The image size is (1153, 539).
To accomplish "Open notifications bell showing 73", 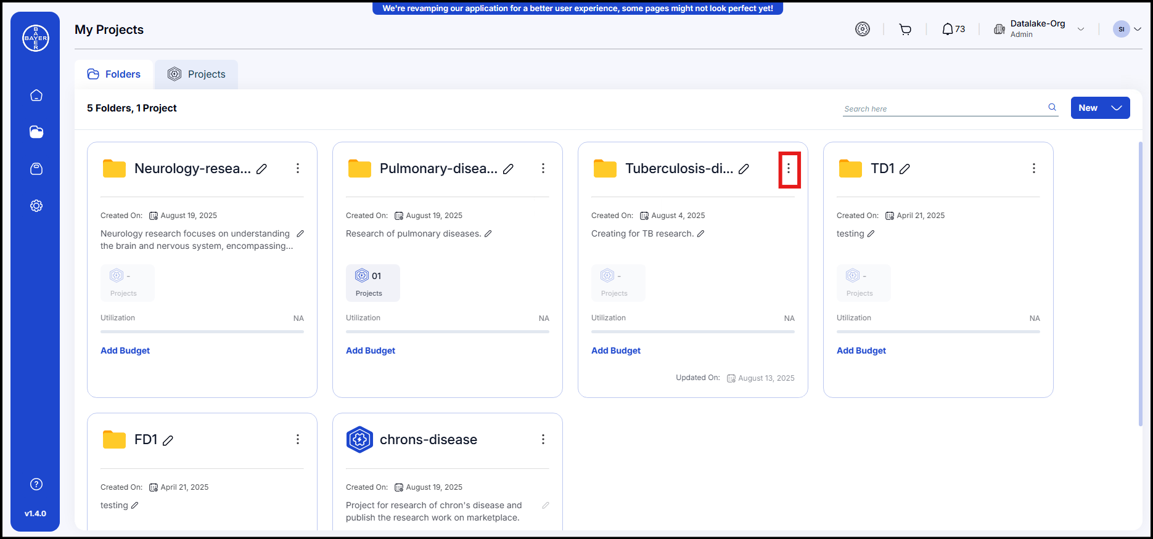I will point(953,29).
